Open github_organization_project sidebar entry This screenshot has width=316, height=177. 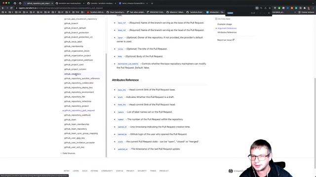(x=78, y=56)
